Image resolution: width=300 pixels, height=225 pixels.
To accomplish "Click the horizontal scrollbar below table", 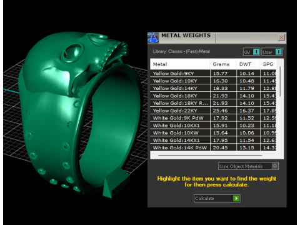I will (210, 155).
